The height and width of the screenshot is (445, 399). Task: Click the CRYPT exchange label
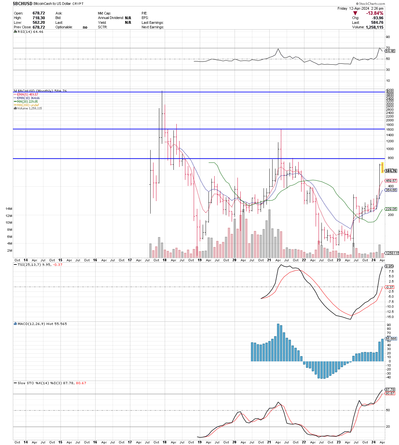coord(78,4)
